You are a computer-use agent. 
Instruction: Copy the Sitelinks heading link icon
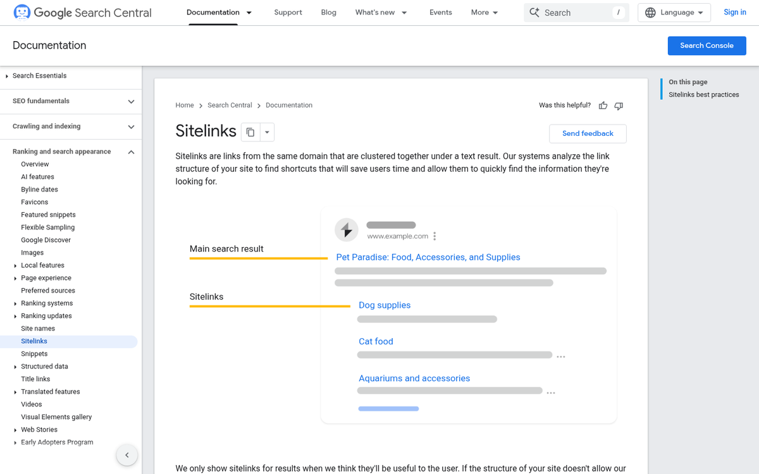pos(251,131)
